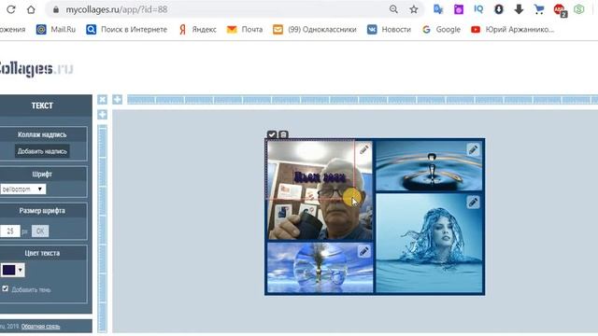Open the purple extension icon

click(x=459, y=9)
